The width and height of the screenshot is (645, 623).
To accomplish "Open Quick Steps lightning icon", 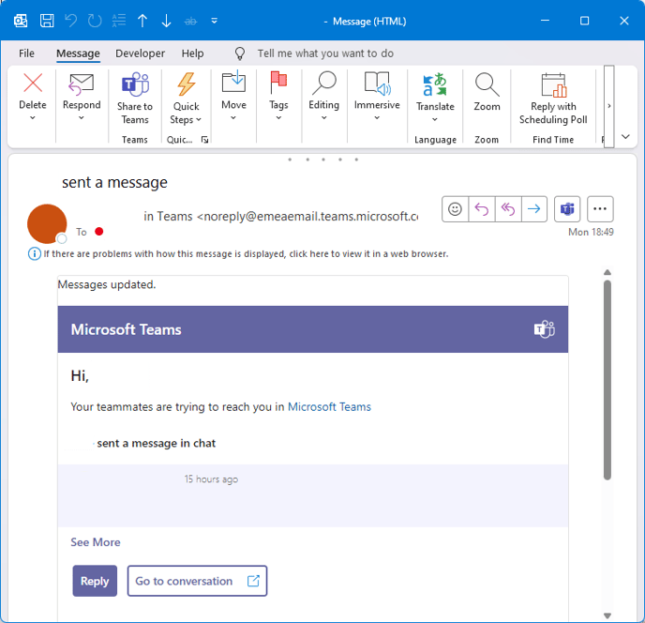I will [187, 84].
